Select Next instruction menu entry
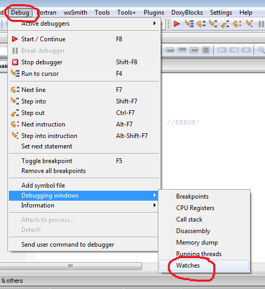 pos(84,124)
